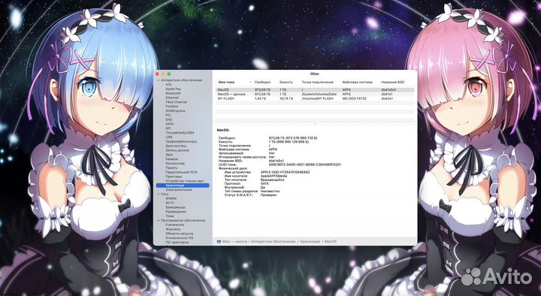Sort by Файловая система column header
This screenshot has width=541, height=296.
tap(357, 82)
